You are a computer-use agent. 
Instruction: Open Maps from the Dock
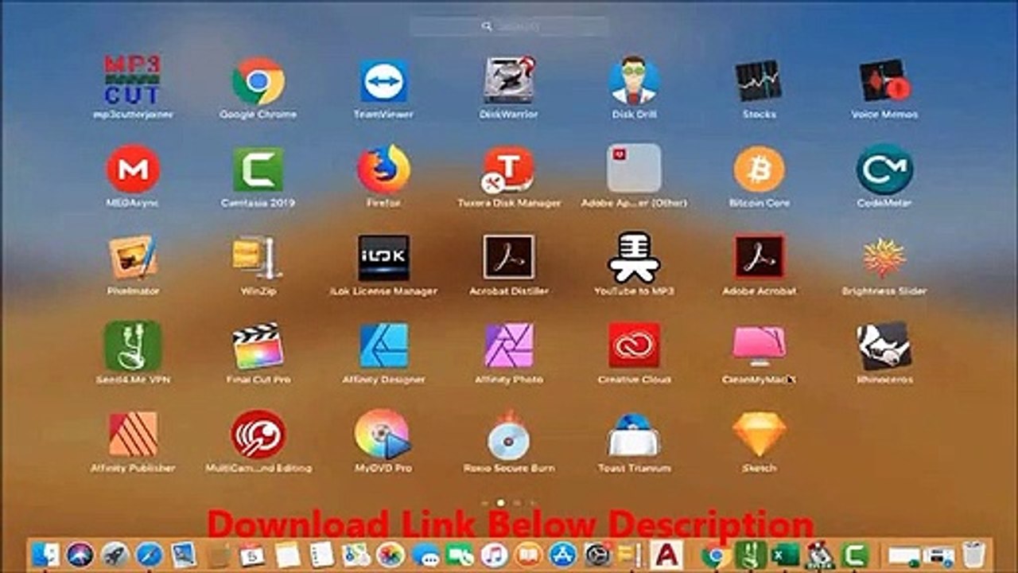pyautogui.click(x=356, y=554)
